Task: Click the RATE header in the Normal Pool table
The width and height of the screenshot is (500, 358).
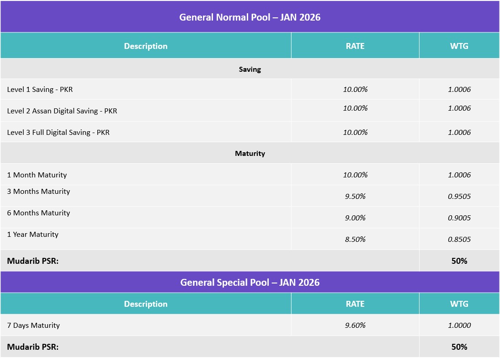Action: 355,46
